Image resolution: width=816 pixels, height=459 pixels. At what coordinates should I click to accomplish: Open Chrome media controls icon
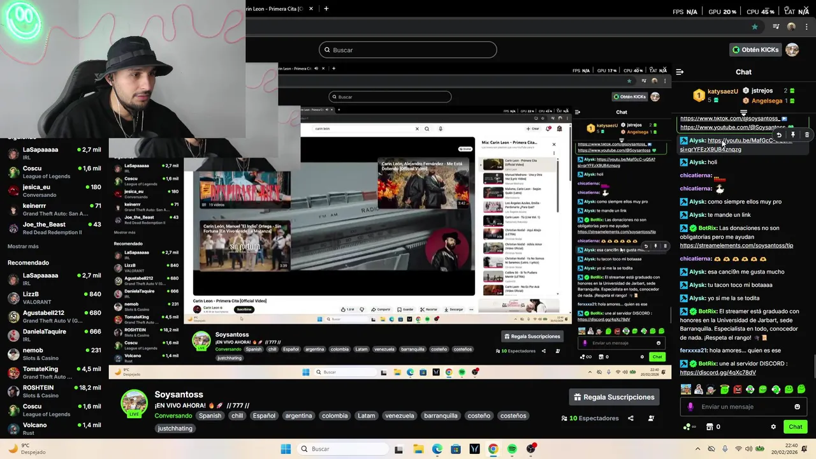tap(776, 27)
